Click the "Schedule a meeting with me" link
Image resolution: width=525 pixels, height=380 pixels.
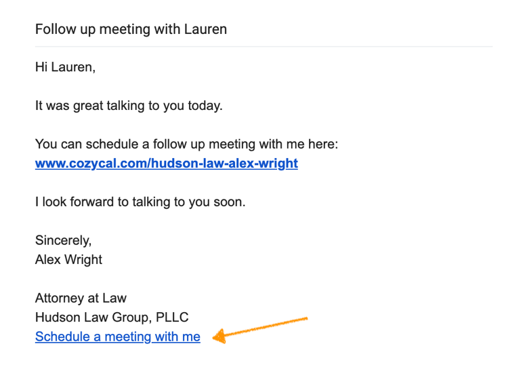[x=117, y=337]
